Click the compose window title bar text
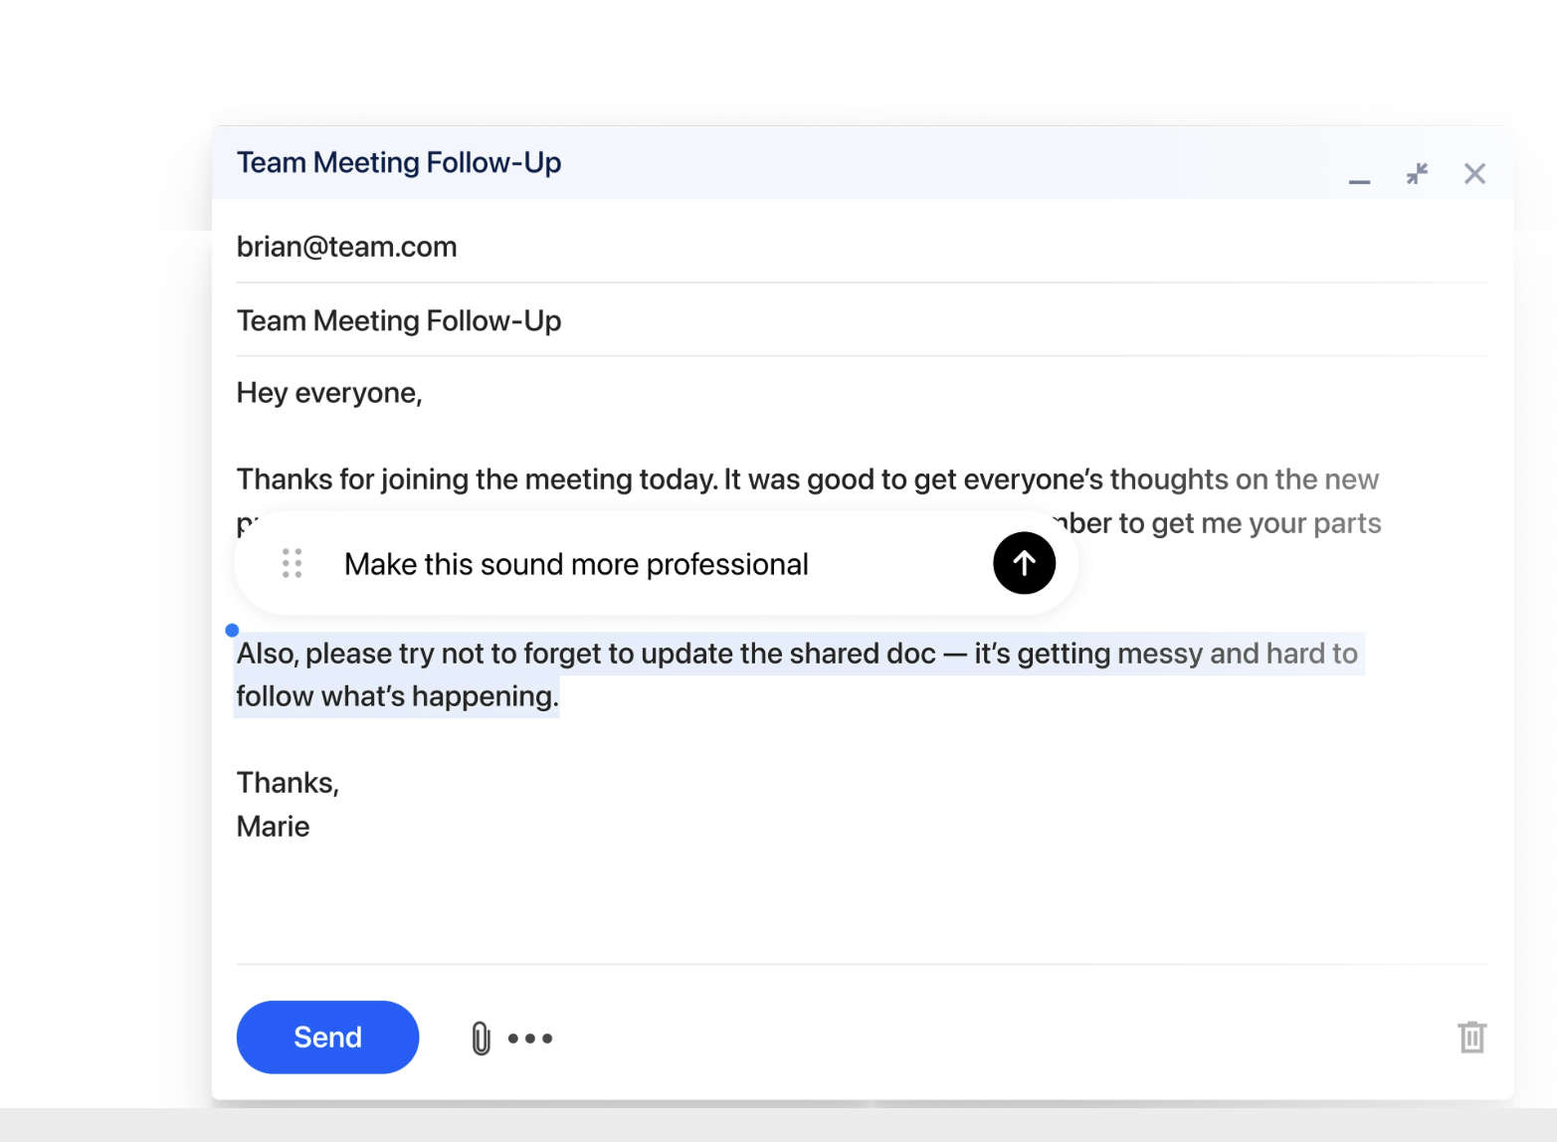 (x=398, y=162)
